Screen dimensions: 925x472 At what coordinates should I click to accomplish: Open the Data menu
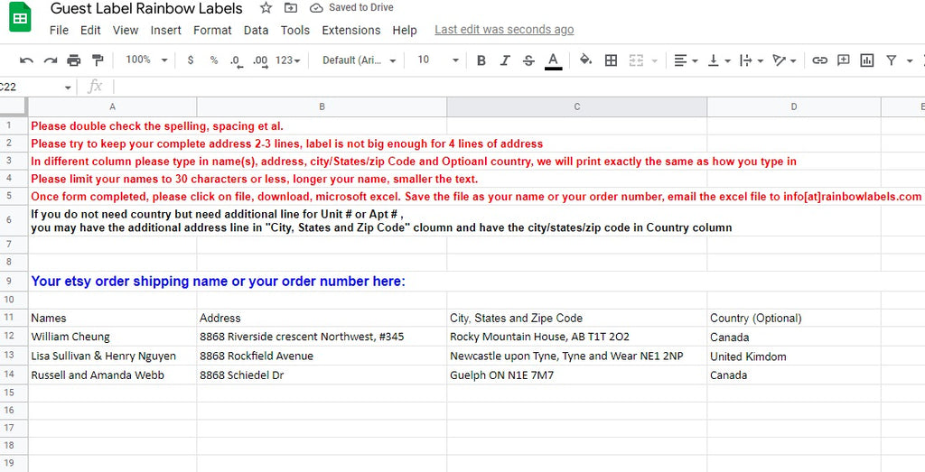pos(256,30)
